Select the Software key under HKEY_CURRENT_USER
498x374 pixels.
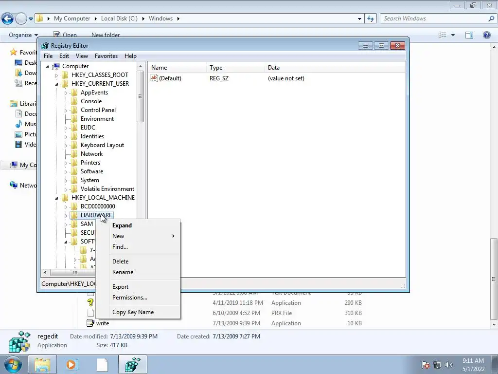92,171
